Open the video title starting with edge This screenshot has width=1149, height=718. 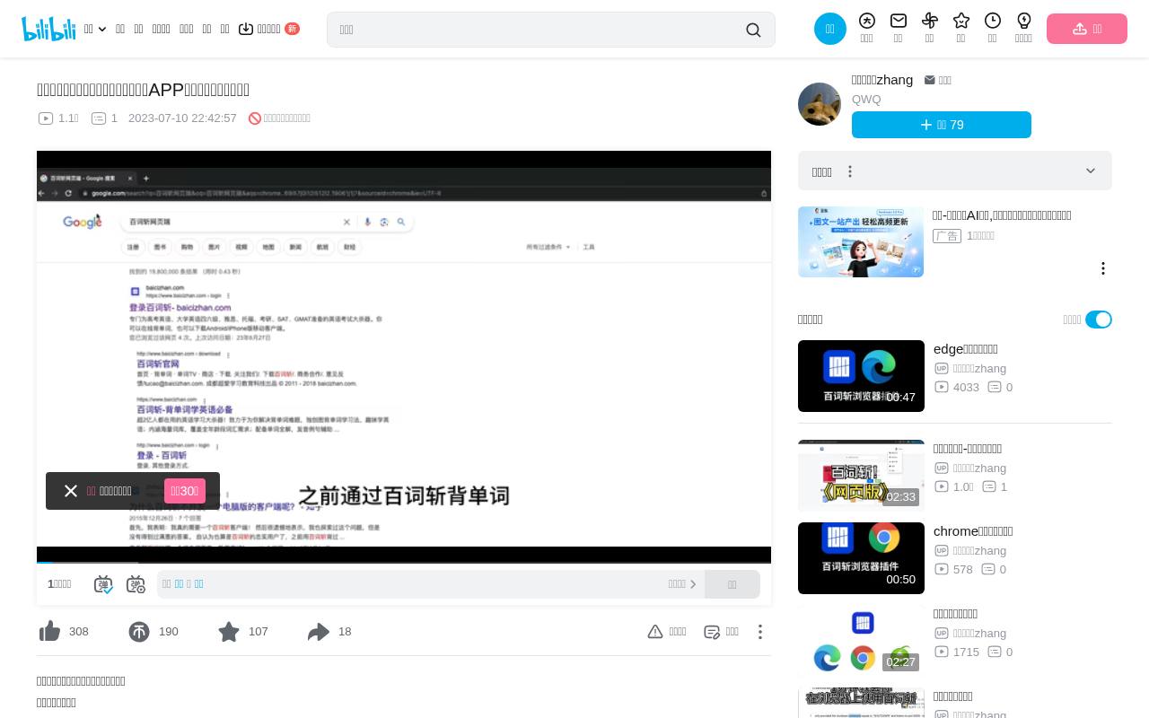966,349
